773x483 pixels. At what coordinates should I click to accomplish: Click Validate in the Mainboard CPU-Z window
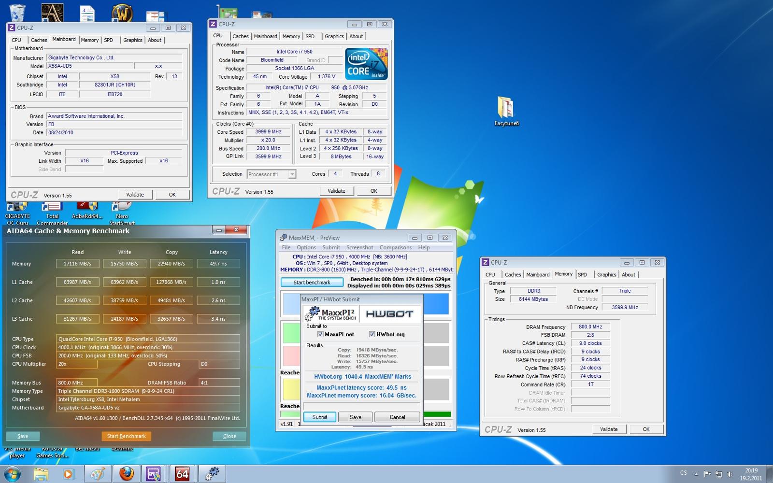[x=135, y=195]
